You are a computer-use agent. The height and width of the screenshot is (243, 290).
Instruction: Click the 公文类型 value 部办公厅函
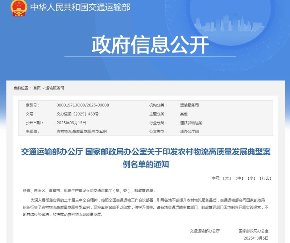pyautogui.click(x=189, y=131)
